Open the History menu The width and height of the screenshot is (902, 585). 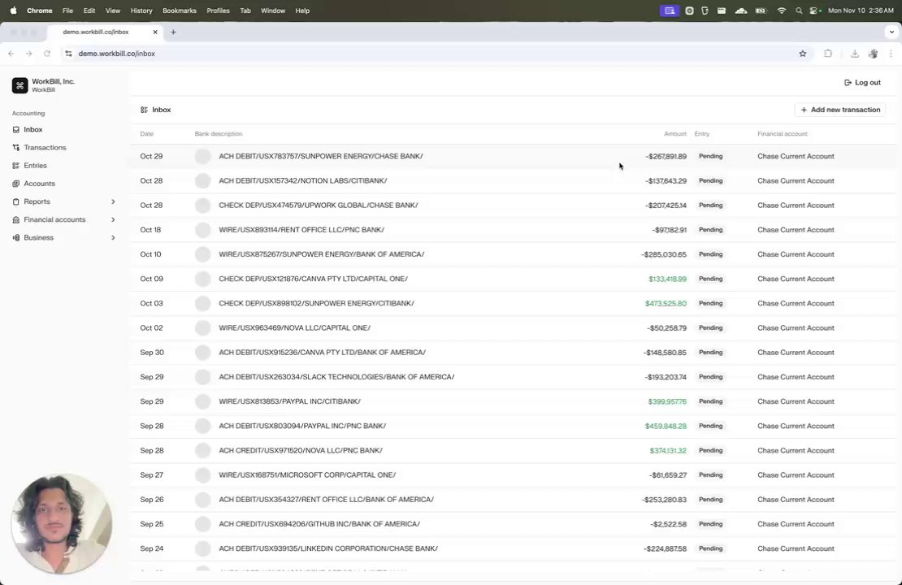(141, 11)
